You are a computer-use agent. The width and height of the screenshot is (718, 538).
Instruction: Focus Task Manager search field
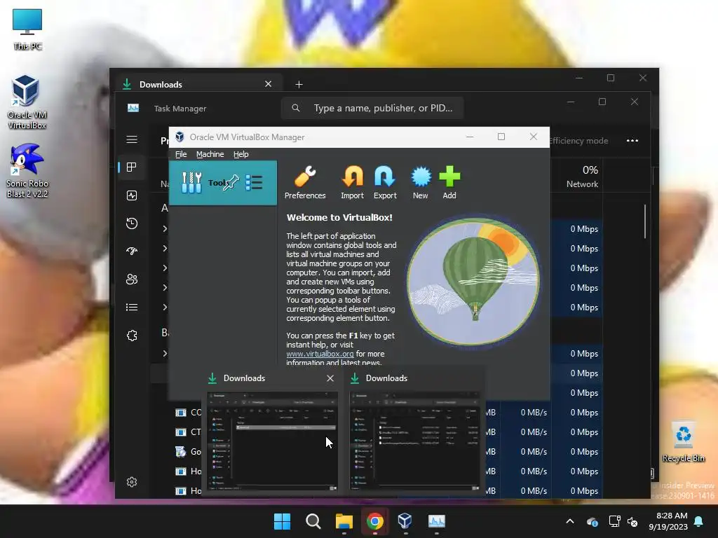[372, 108]
